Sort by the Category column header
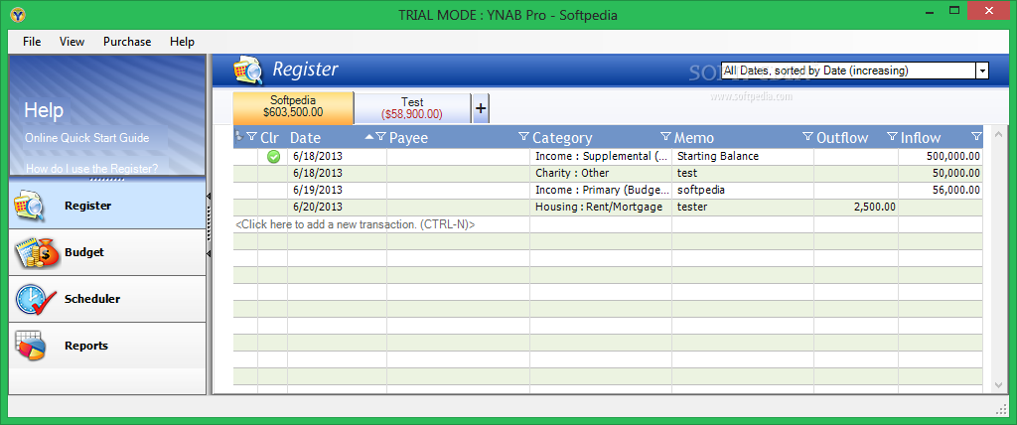The height and width of the screenshot is (425, 1017). tap(562, 138)
